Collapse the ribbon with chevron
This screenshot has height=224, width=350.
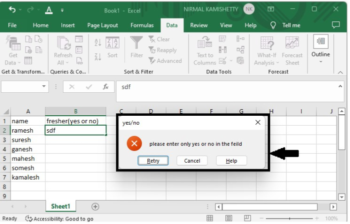point(340,73)
